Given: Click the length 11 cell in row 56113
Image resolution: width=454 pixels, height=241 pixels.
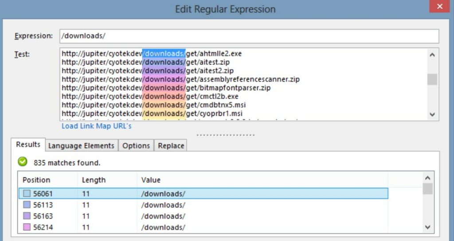Looking at the screenshot, I should (86, 205).
